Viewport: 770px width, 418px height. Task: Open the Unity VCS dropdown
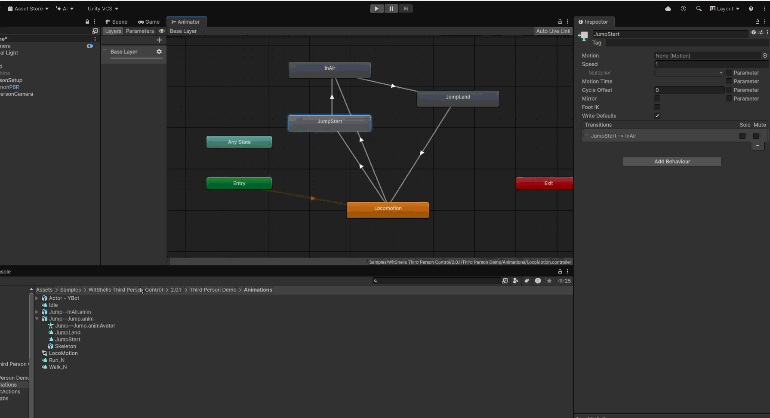click(103, 9)
